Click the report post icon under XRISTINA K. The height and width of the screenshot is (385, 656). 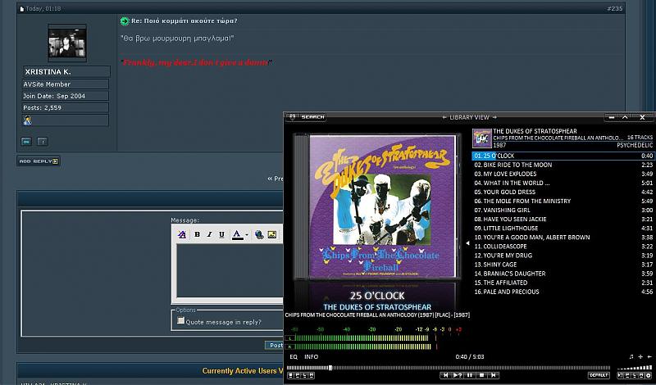[43, 142]
